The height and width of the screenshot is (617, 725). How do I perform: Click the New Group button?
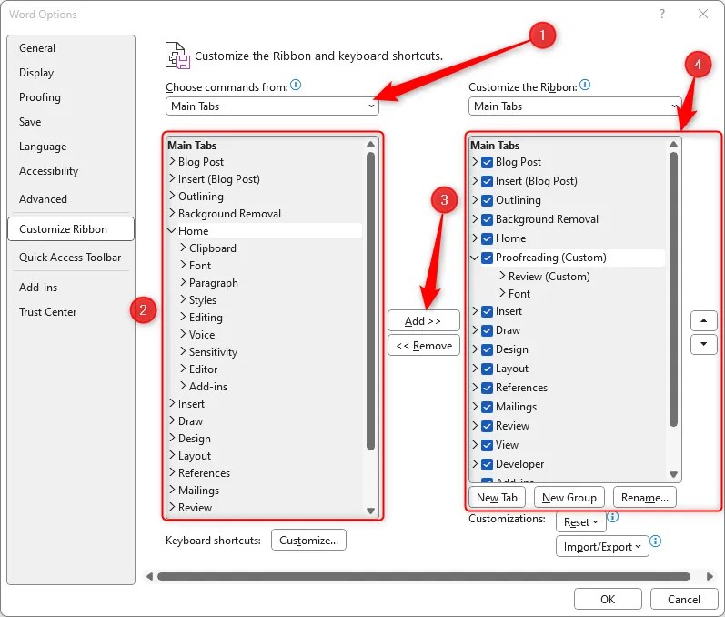pos(569,497)
